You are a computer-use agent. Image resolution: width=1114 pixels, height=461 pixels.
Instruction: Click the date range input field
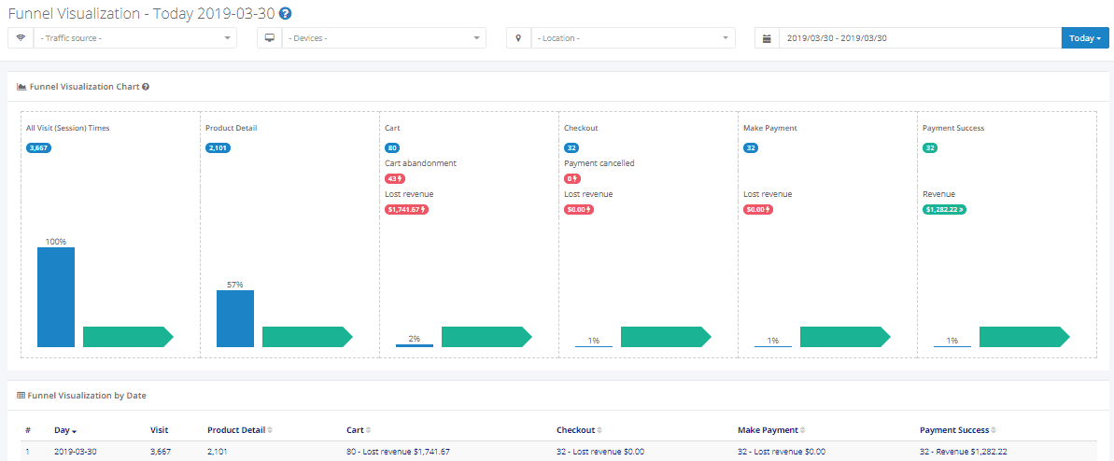(x=919, y=38)
